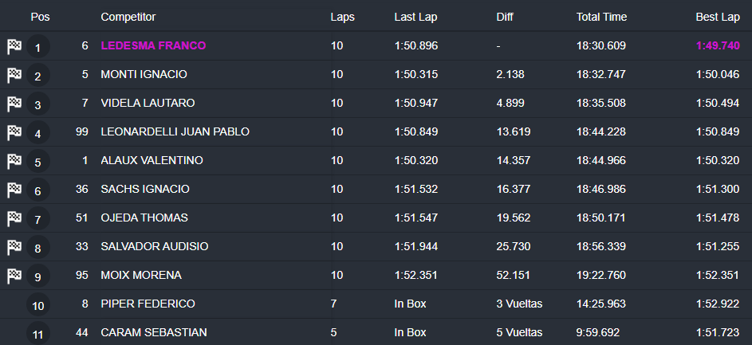Click the checkered flag beside OJEDA THOMAS

tap(14, 219)
